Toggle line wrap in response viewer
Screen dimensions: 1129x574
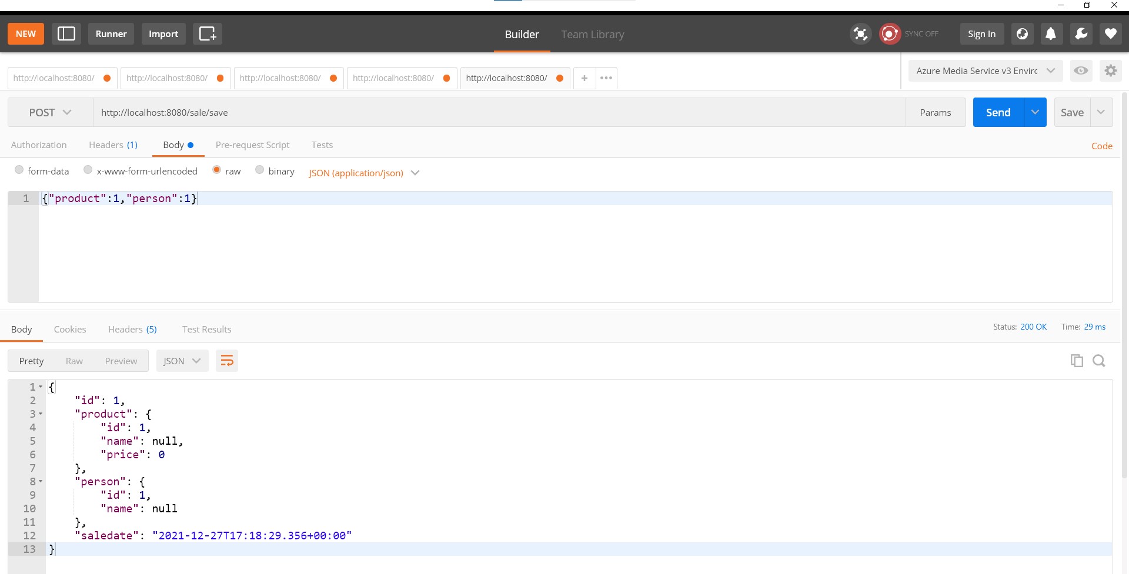(227, 361)
